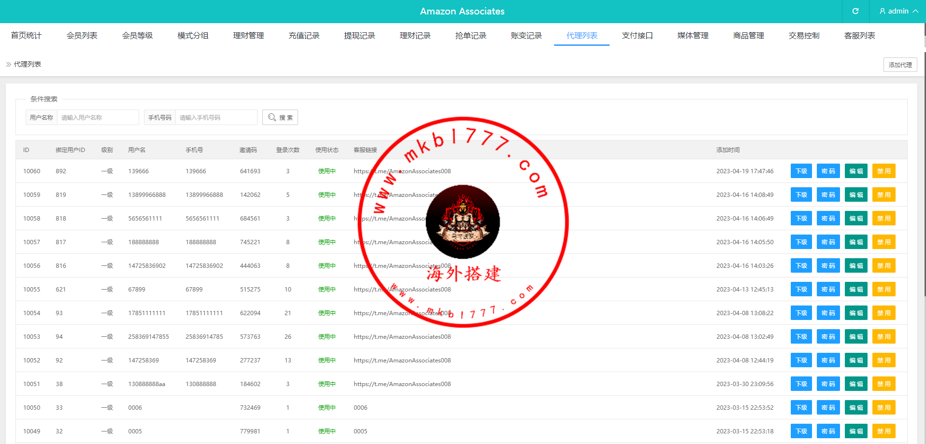This screenshot has width=926, height=444.
Task: Click invite code 142062
Action: pyautogui.click(x=250, y=195)
